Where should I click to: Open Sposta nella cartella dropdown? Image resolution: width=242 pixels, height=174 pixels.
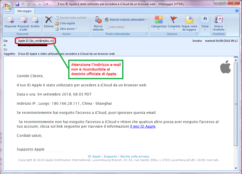tap(72, 18)
